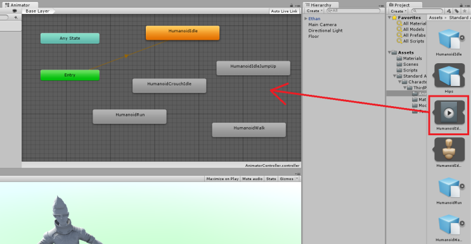
Task: Toggle Maximize on Play
Action: 223,179
